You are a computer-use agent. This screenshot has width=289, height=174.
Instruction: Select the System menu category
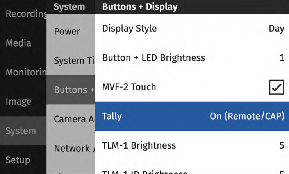[x=20, y=131]
